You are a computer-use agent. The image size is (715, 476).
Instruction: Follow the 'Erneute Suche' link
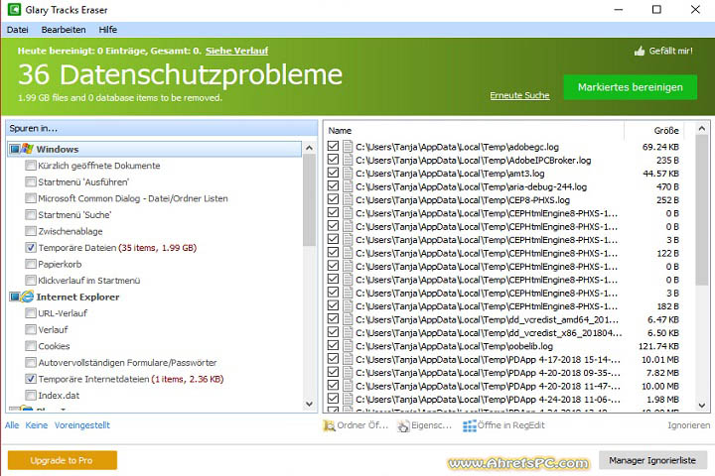point(519,95)
